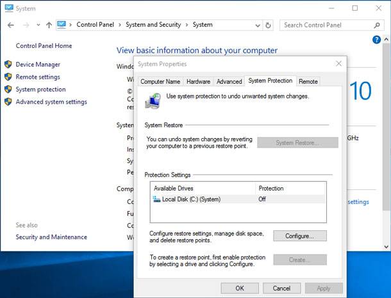Click the System Restore button
The height and width of the screenshot is (298, 391).
[x=298, y=143]
